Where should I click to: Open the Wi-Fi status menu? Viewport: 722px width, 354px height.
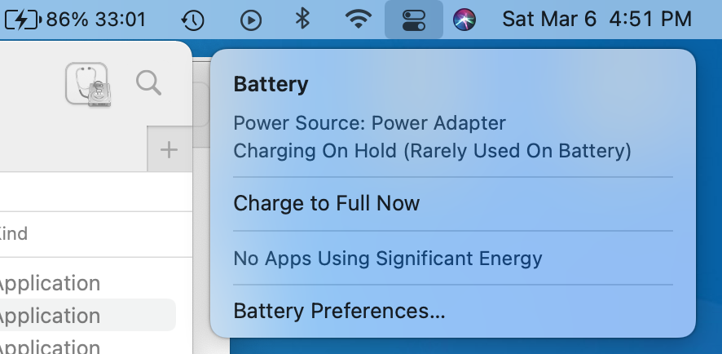point(359,20)
